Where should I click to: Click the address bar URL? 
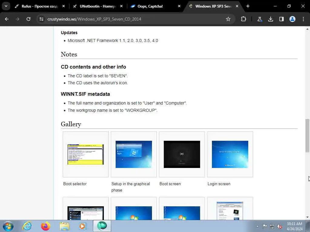tap(94, 19)
